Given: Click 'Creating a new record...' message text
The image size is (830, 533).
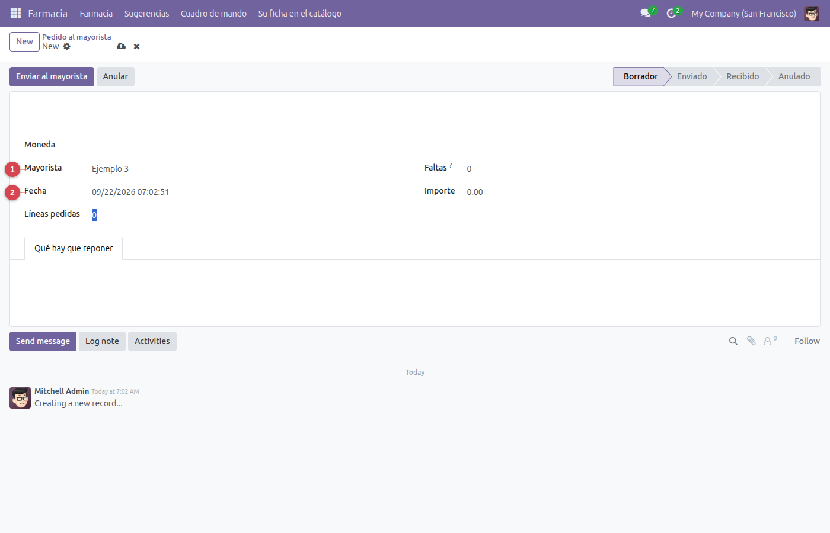Looking at the screenshot, I should point(78,403).
